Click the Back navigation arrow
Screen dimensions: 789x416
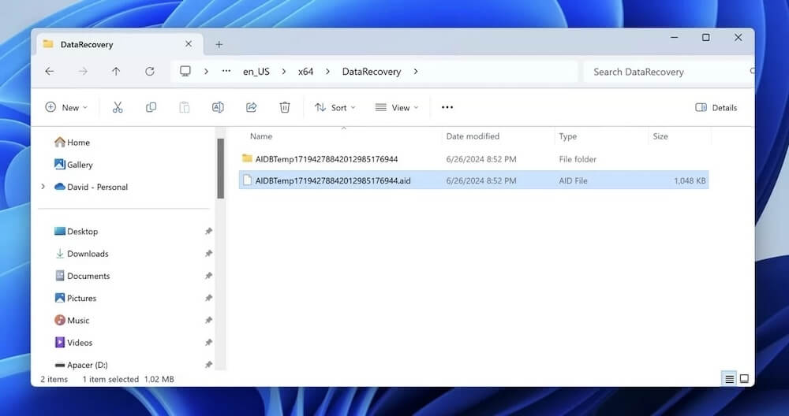pyautogui.click(x=49, y=72)
